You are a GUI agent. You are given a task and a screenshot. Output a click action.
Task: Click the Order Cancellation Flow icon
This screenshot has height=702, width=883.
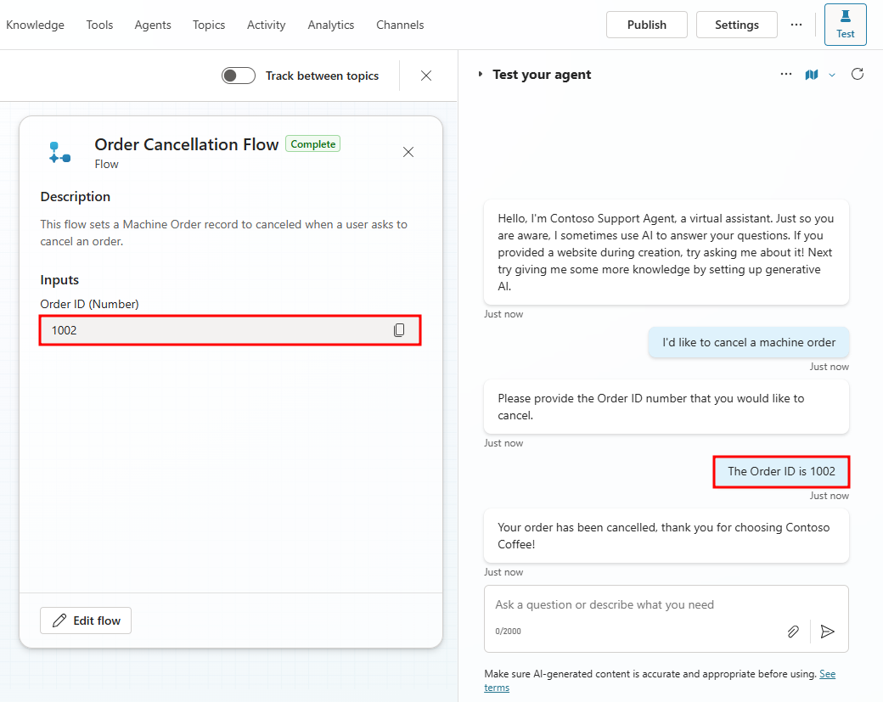(x=59, y=153)
